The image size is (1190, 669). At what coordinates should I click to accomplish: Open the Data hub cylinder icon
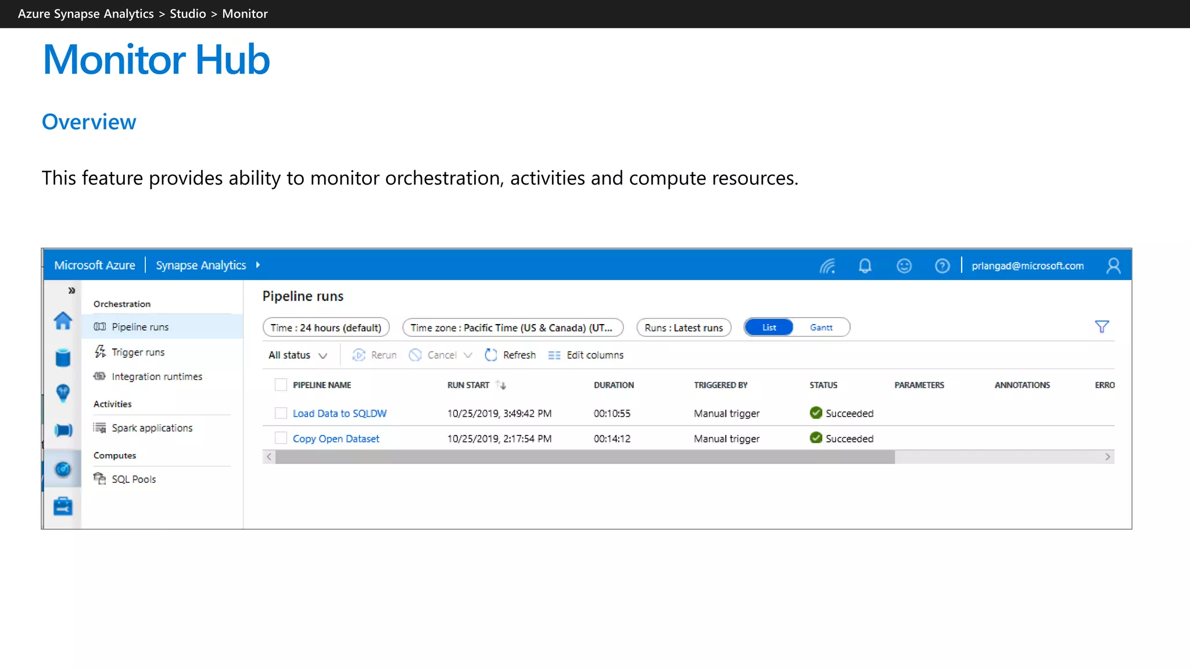[63, 358]
